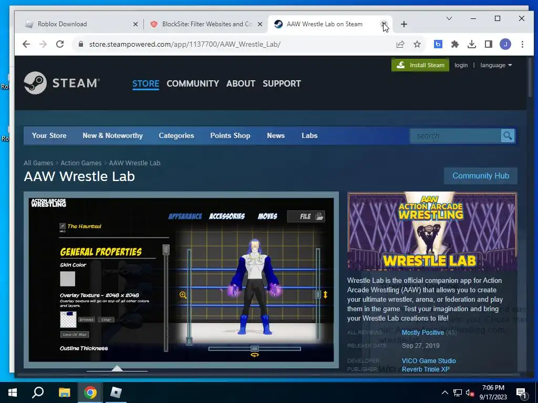Viewport: 538px width, 403px height.
Task: Click the Mostly Positive reviews link
Action: pyautogui.click(x=423, y=332)
